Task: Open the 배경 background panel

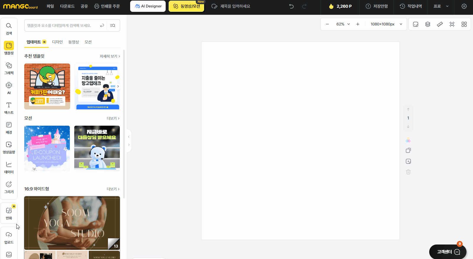Action: click(9, 128)
